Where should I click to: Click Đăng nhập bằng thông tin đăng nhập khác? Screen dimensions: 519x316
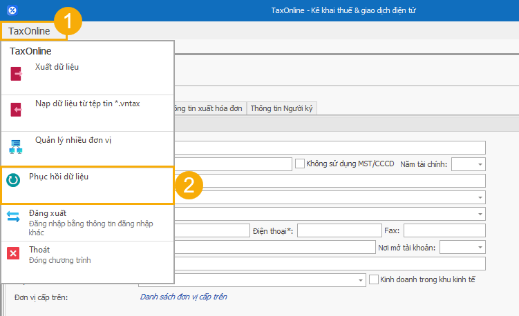(91, 228)
